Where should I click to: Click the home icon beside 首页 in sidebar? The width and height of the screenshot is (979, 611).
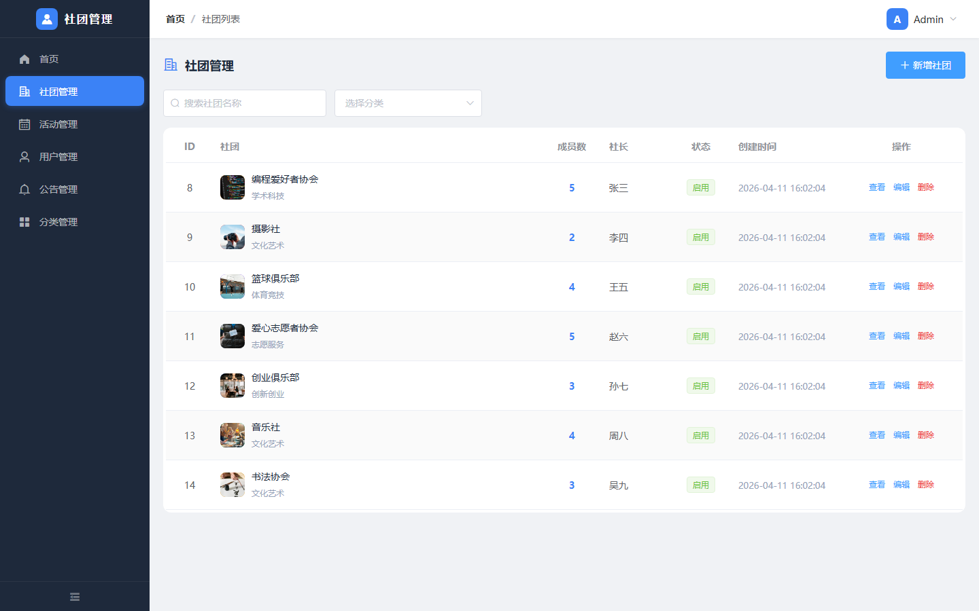[x=24, y=59]
